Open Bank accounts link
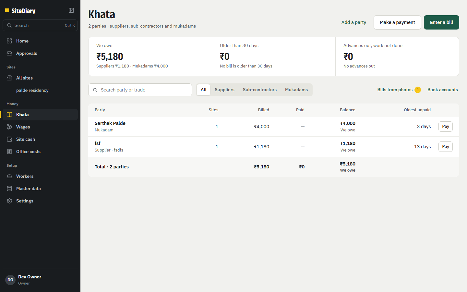Screen dimensions: 467x292 (x=443, y=90)
